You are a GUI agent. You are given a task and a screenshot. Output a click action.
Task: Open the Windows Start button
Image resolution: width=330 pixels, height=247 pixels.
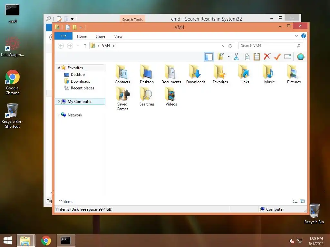(x=8, y=241)
